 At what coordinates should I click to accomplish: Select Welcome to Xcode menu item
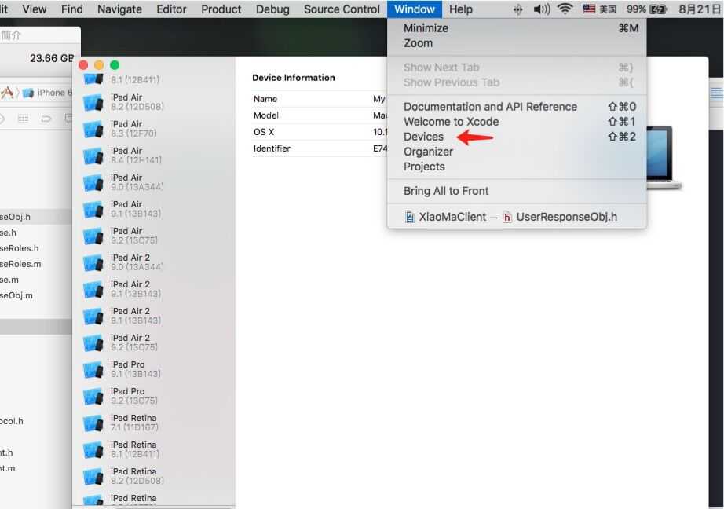click(517, 122)
